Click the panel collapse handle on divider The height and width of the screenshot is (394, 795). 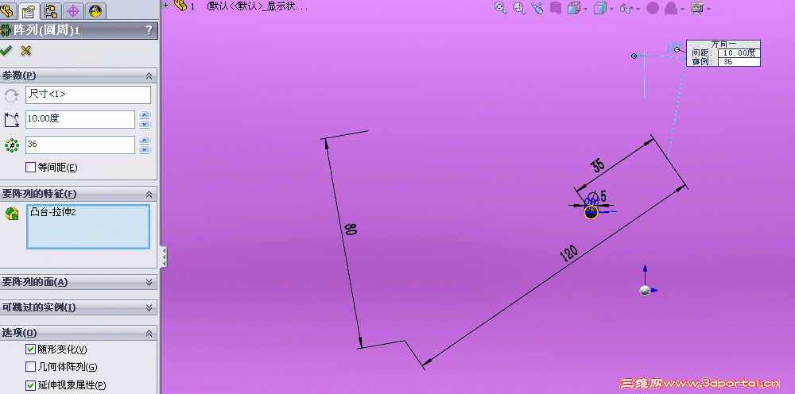164,257
